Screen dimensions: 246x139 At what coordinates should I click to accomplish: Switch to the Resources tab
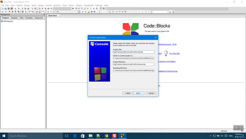[39, 18]
